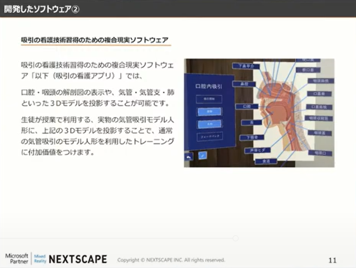Click the 口腔内吸引 panel title
The width and height of the screenshot is (356, 268).
click(x=209, y=86)
